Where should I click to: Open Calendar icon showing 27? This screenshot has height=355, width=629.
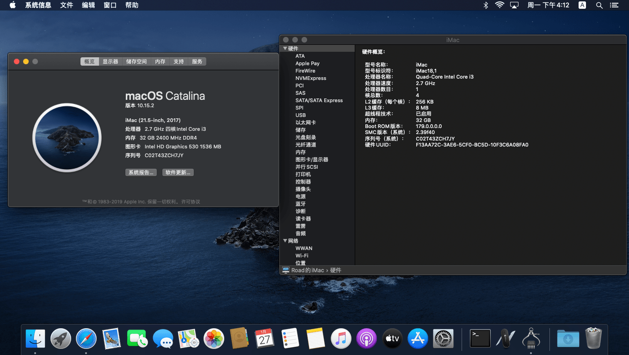tap(265, 339)
